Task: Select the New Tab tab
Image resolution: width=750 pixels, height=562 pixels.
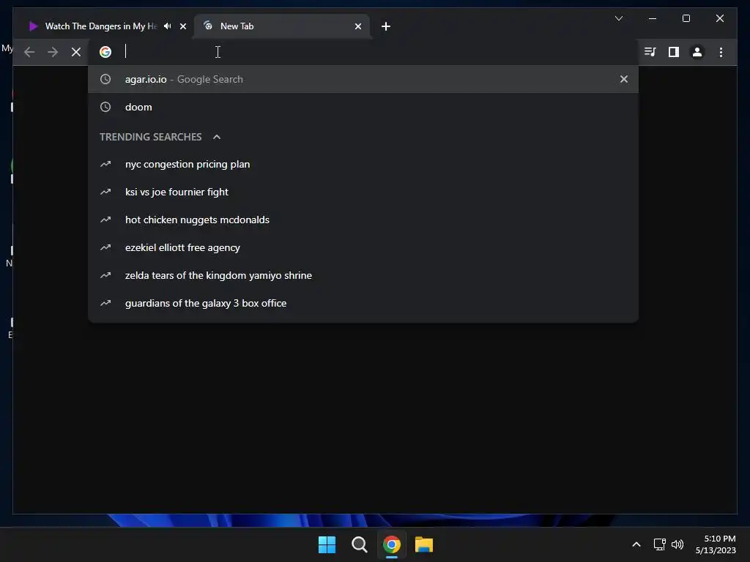Action: [x=282, y=26]
